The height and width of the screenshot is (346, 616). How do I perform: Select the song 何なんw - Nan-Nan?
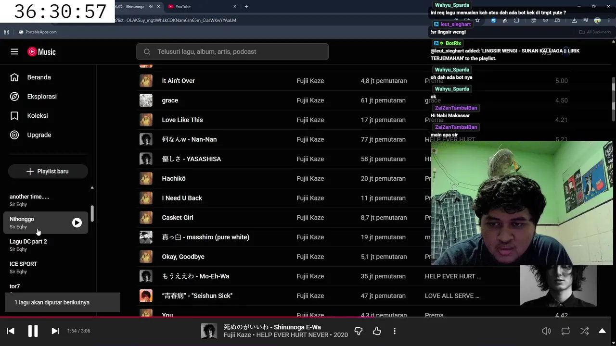click(189, 139)
